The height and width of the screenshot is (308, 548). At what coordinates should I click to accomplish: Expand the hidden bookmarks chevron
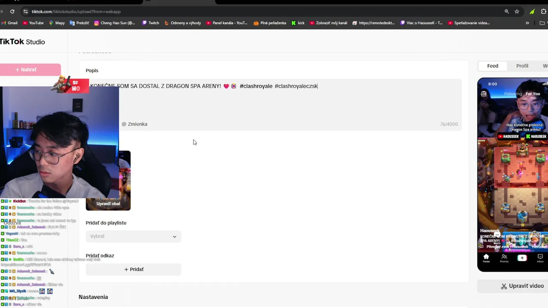click(x=527, y=23)
